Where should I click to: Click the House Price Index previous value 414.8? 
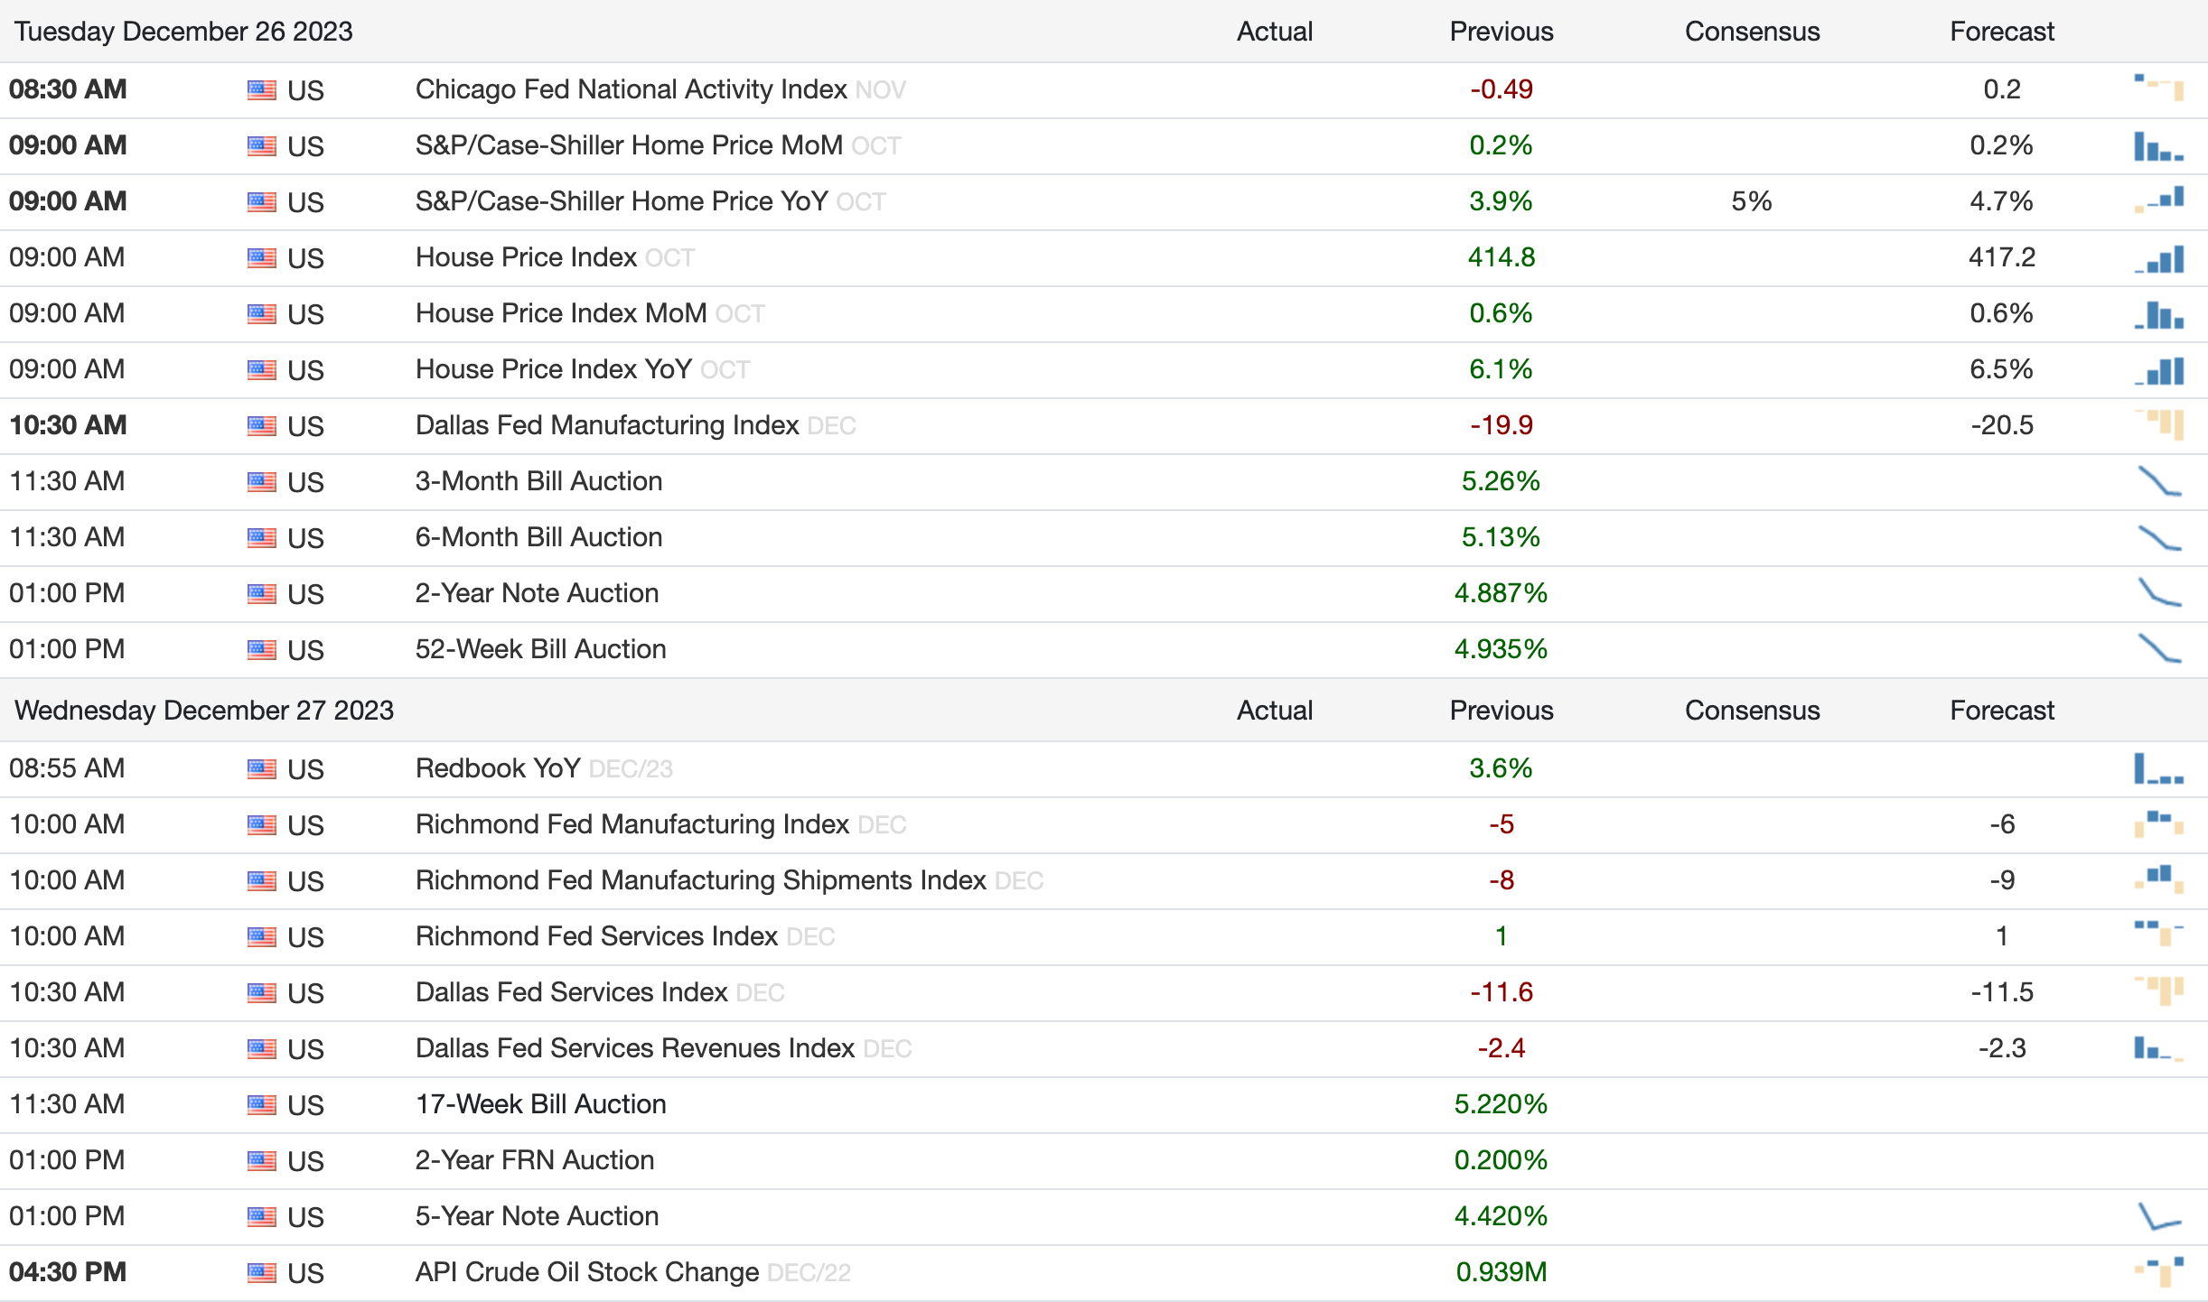click(1501, 257)
